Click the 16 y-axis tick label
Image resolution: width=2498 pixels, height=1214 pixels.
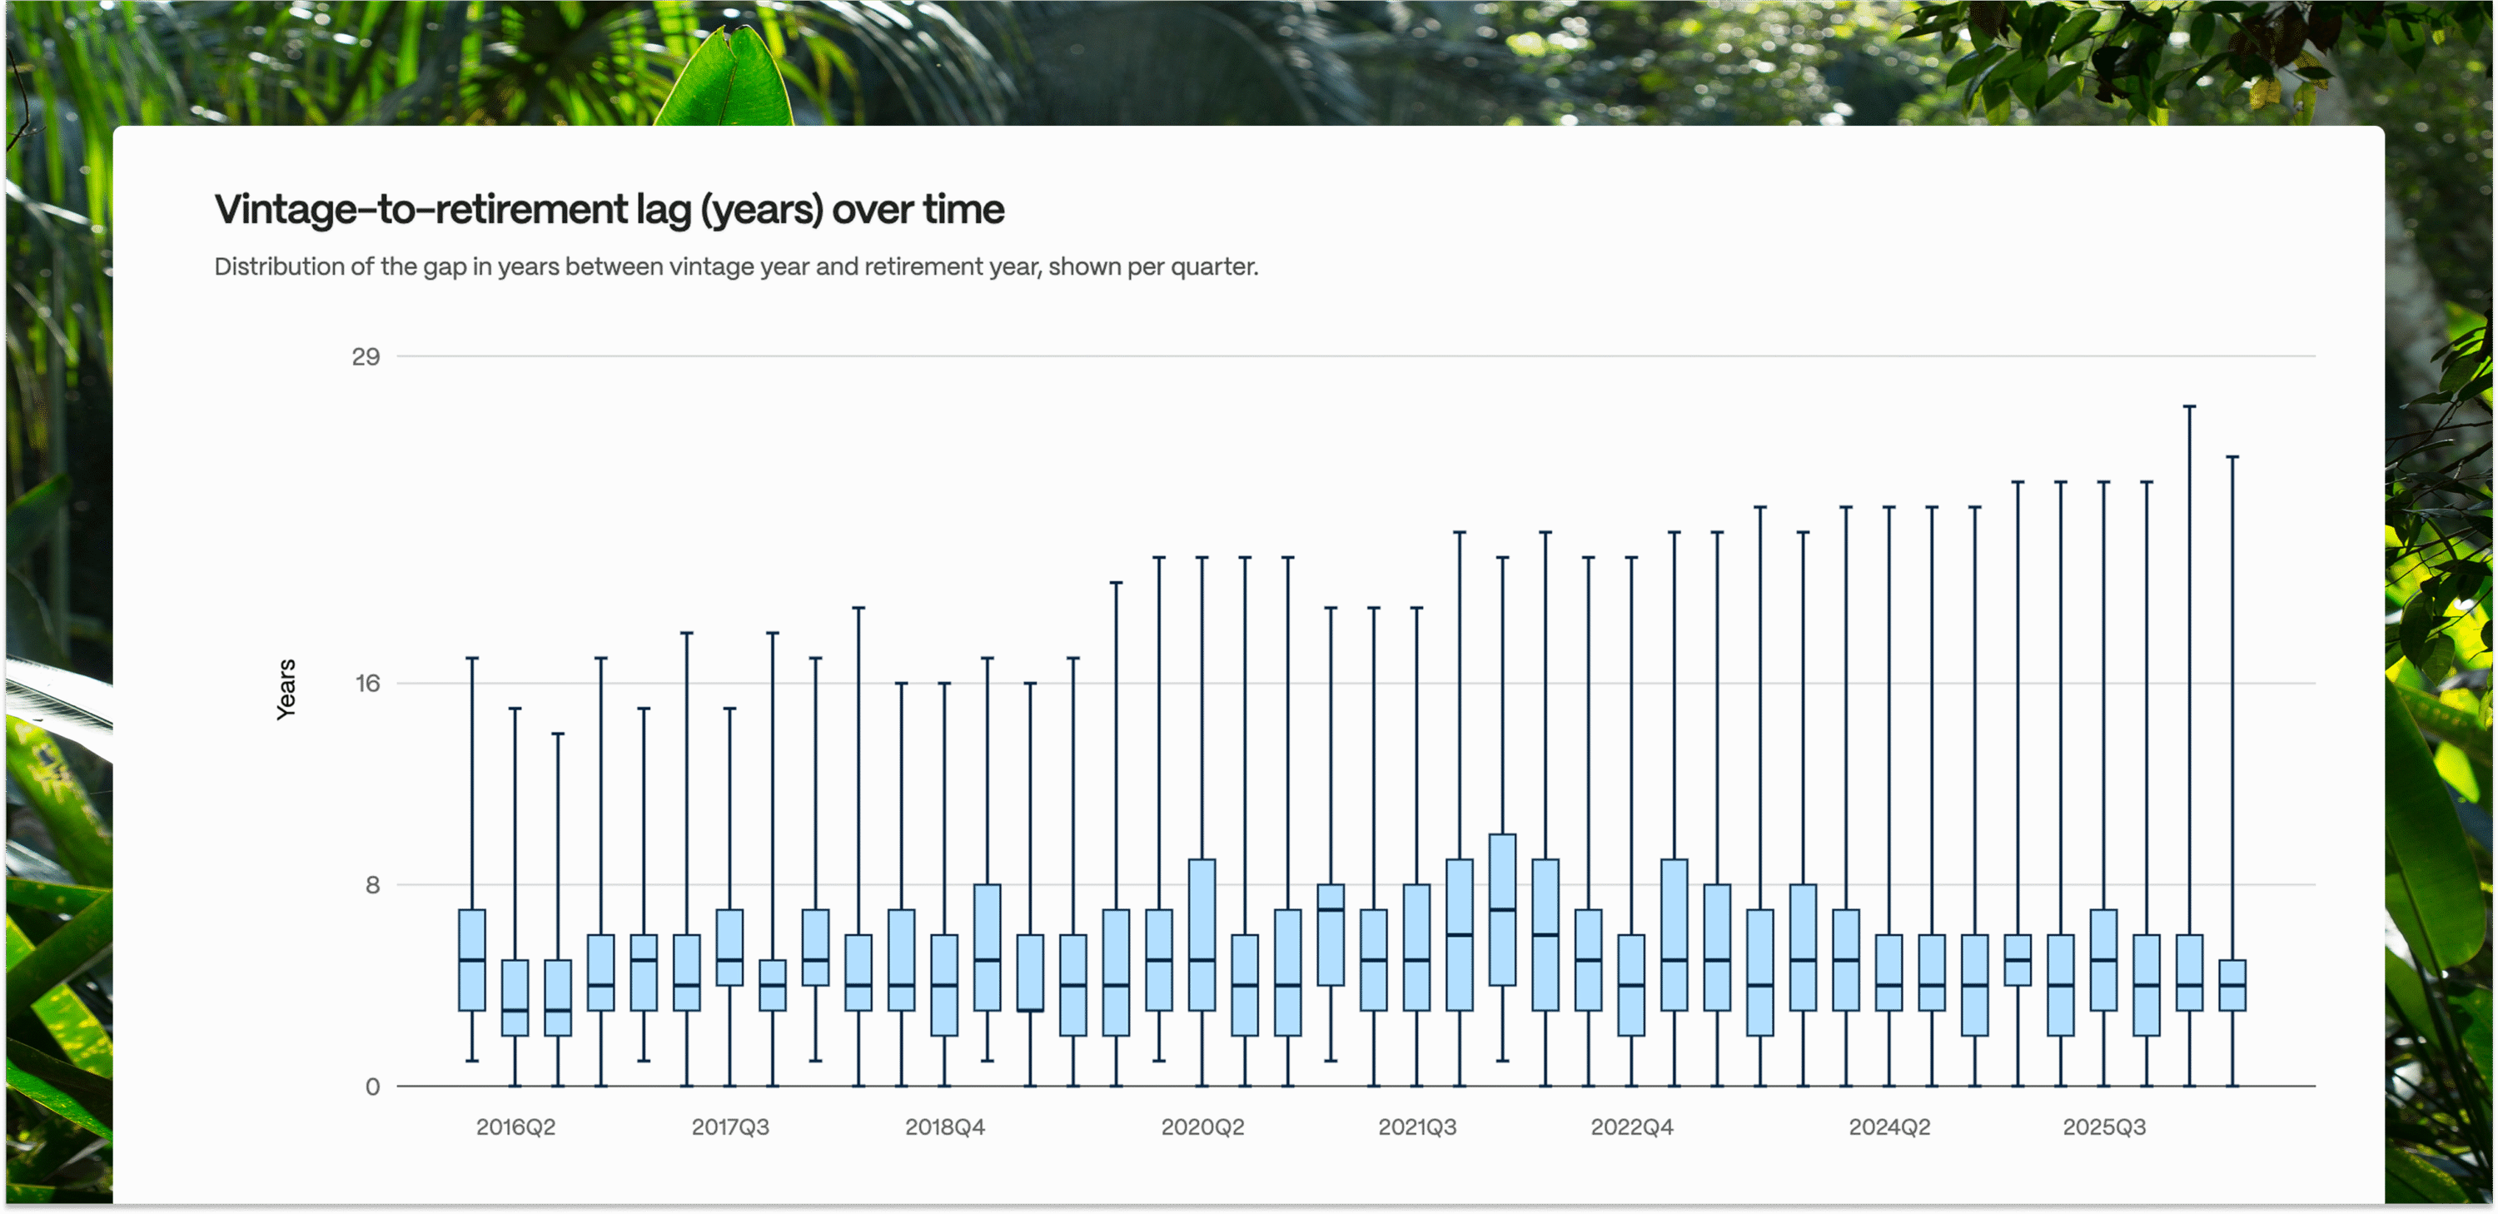[366, 684]
